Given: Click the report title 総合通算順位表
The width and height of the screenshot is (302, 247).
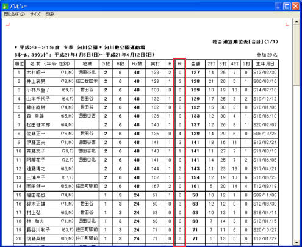Looking at the screenshot, I should coord(230,42).
